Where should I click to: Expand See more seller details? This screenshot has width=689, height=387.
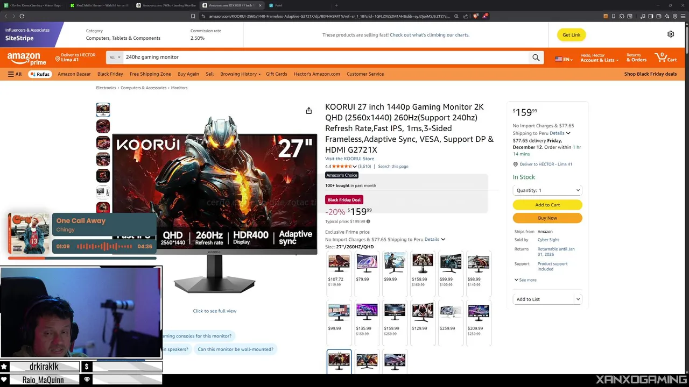pos(525,280)
